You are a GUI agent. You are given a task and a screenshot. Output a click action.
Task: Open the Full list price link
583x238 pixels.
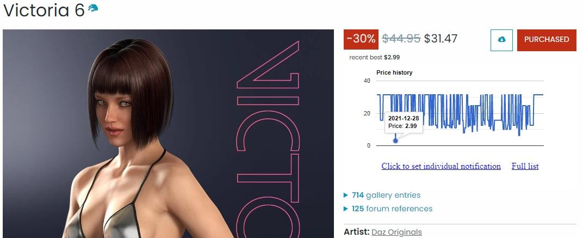click(525, 166)
